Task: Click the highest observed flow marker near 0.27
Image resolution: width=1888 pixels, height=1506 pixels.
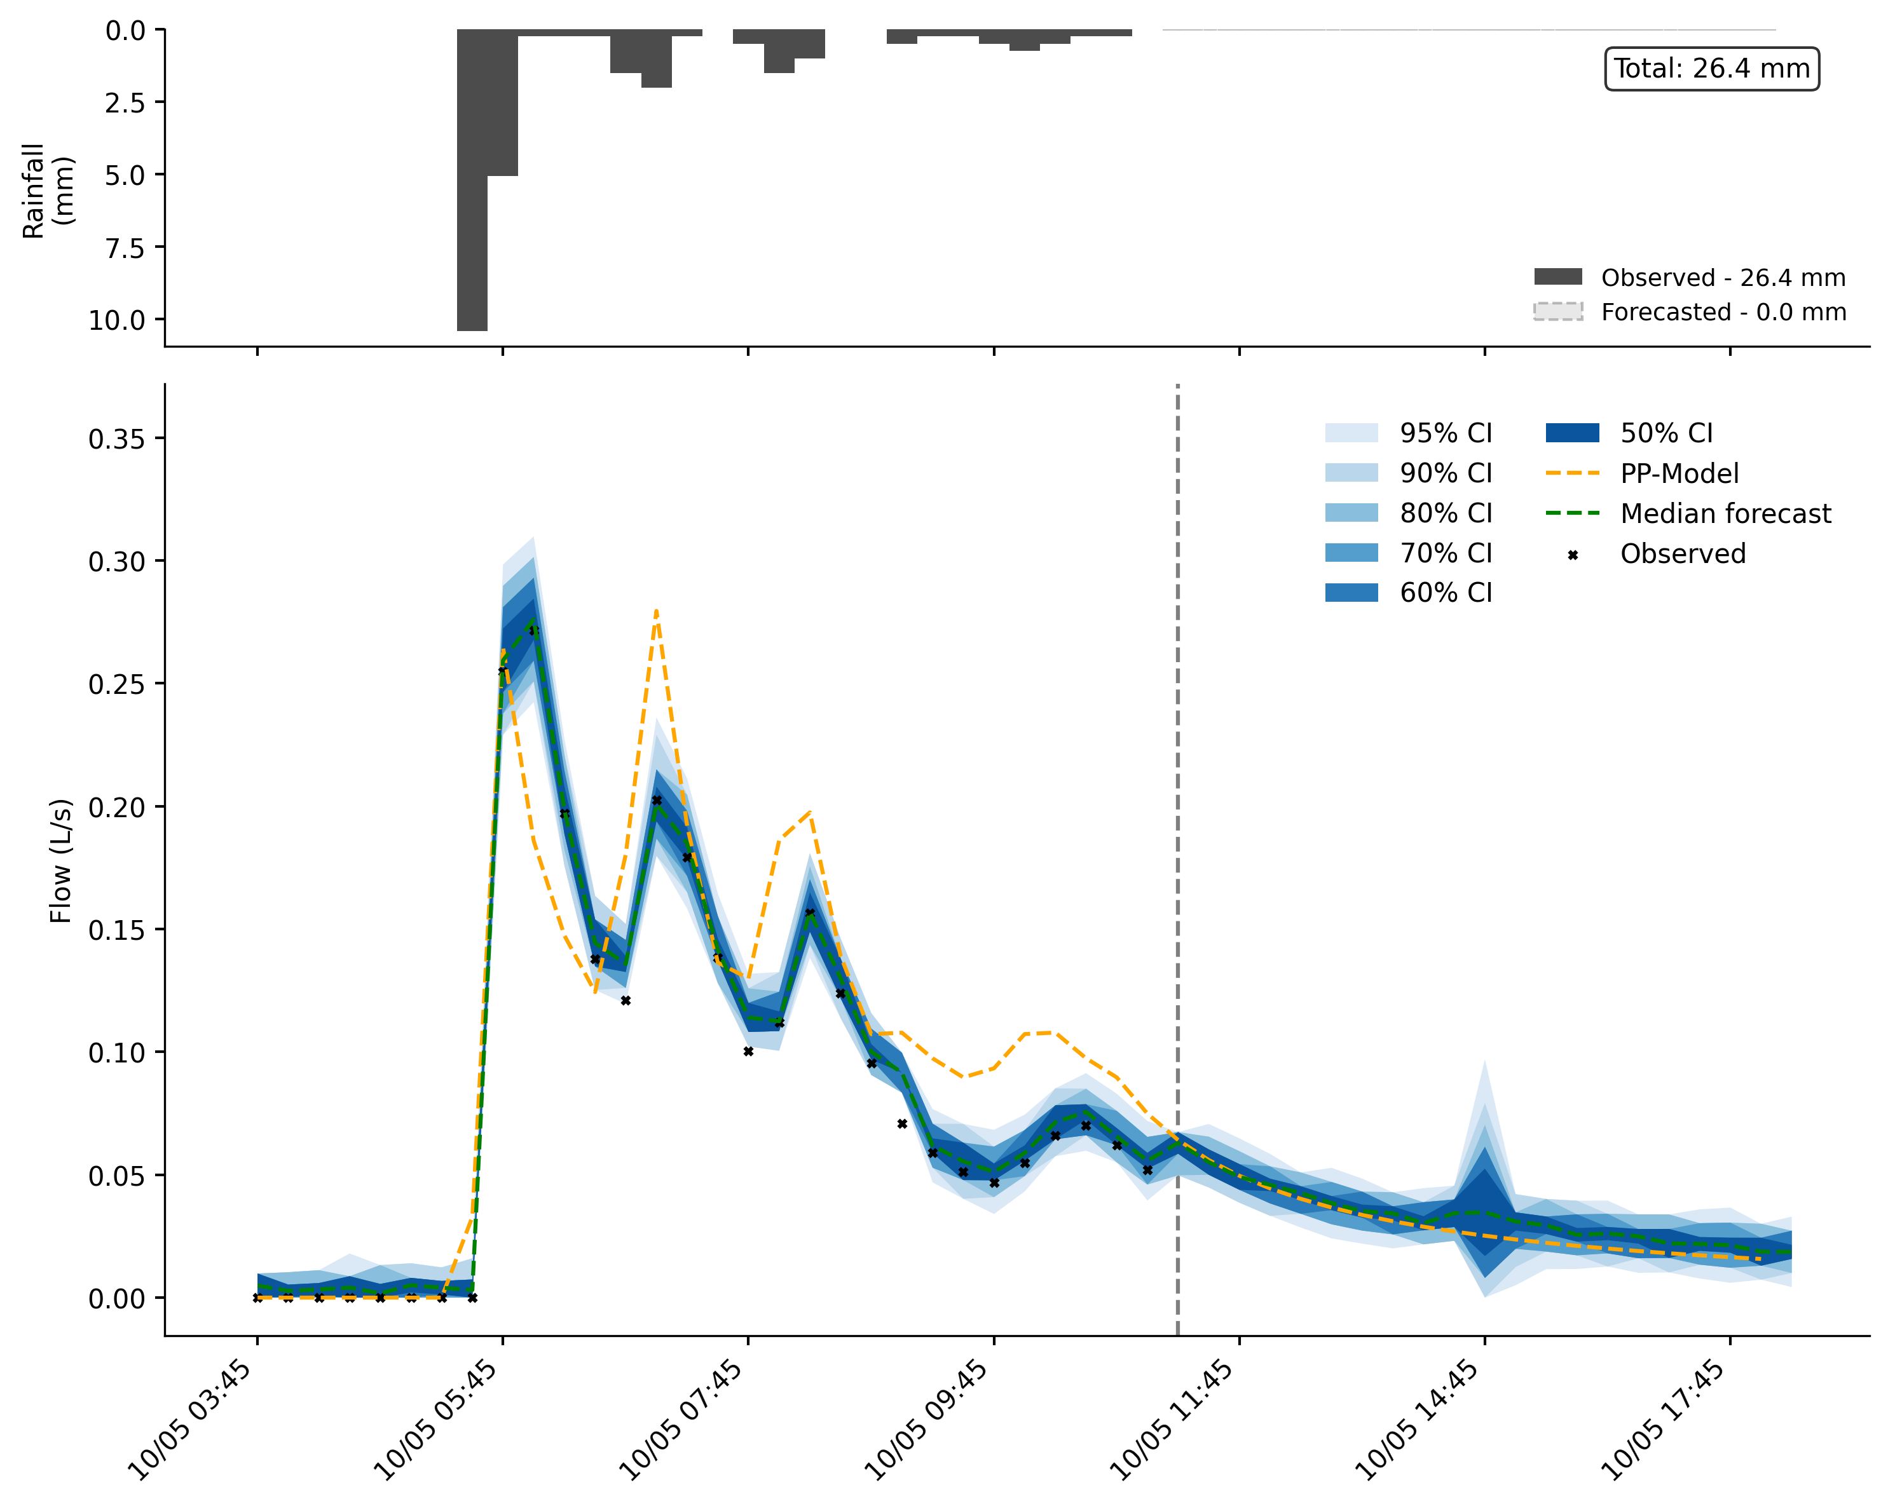Action: [x=533, y=630]
